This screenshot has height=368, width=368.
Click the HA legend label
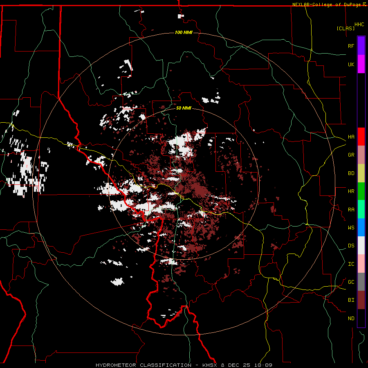[351, 137]
